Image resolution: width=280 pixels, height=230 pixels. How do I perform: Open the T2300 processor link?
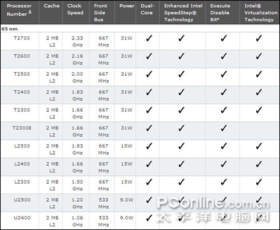coord(22,110)
